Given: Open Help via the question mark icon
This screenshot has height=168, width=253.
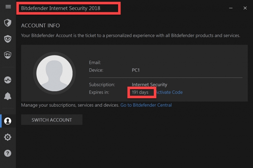Looking at the screenshot, I should [8, 153].
